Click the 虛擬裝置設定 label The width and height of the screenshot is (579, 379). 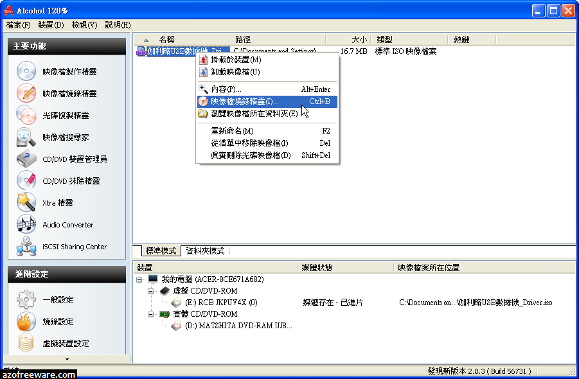click(66, 343)
